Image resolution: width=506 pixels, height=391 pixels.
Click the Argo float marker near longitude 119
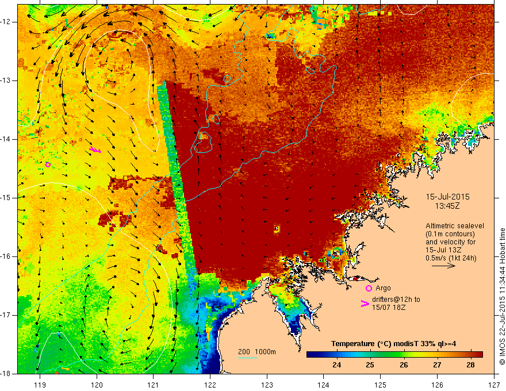click(x=48, y=164)
